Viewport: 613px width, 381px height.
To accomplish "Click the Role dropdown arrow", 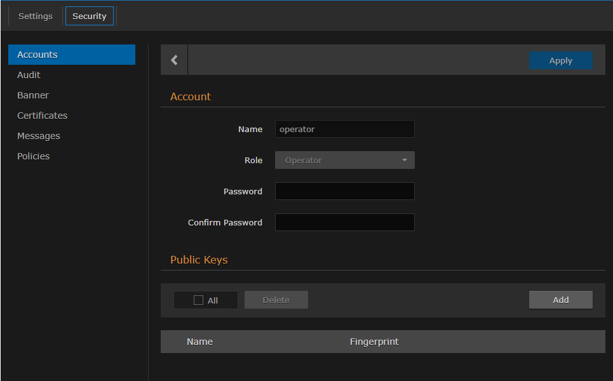I will coord(405,160).
